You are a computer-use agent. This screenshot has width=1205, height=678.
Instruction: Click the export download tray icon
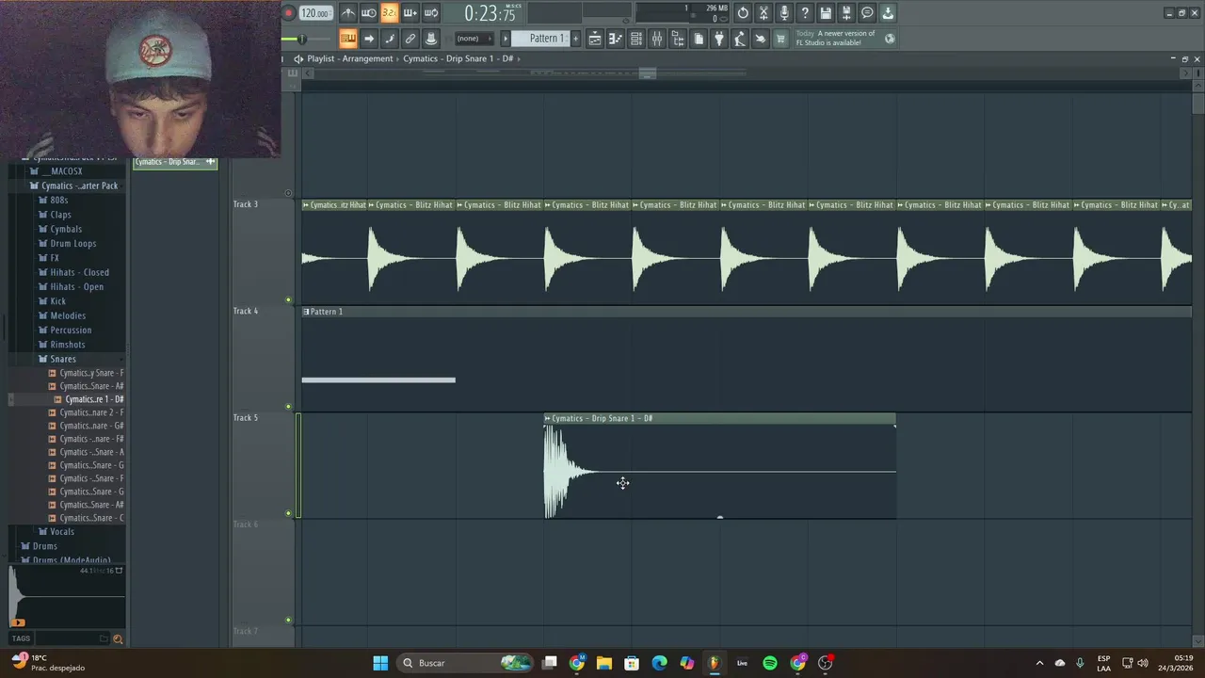[888, 13]
